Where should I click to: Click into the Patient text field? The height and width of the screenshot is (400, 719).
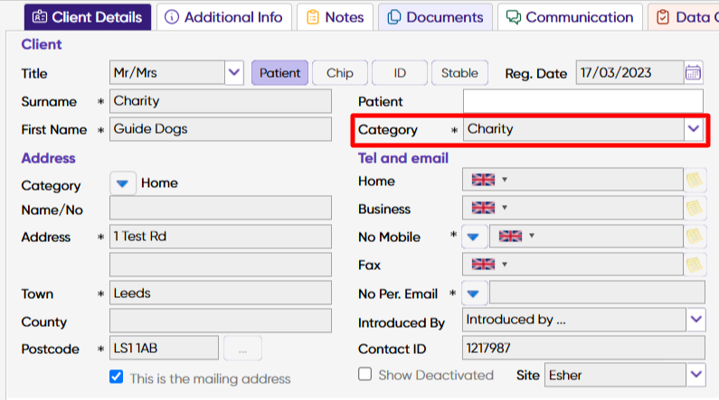click(582, 101)
